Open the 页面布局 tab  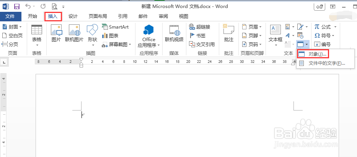point(98,16)
